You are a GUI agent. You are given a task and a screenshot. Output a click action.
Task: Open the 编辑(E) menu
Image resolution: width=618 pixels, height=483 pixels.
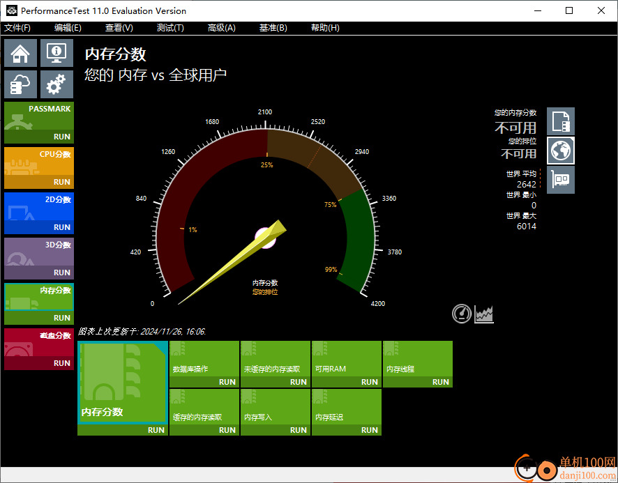pos(68,28)
